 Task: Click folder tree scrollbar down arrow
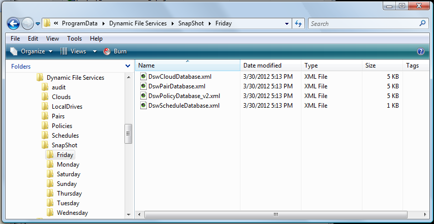(129, 214)
